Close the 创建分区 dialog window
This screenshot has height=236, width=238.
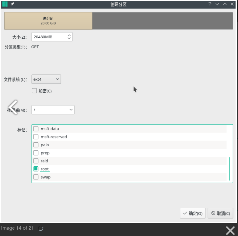tap(232, 4)
